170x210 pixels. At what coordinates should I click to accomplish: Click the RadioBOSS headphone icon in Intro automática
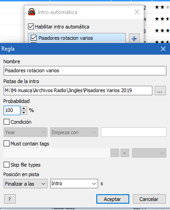tap(32, 12)
